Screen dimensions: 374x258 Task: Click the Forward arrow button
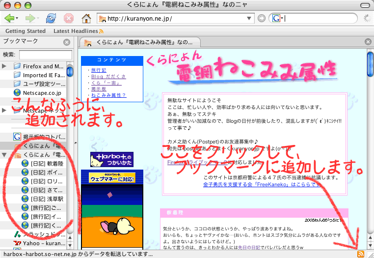tap(30, 19)
